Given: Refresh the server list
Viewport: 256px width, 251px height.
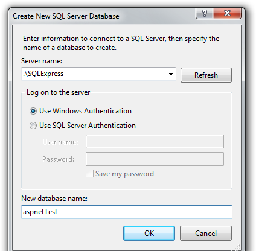Looking at the screenshot, I should (206, 75).
